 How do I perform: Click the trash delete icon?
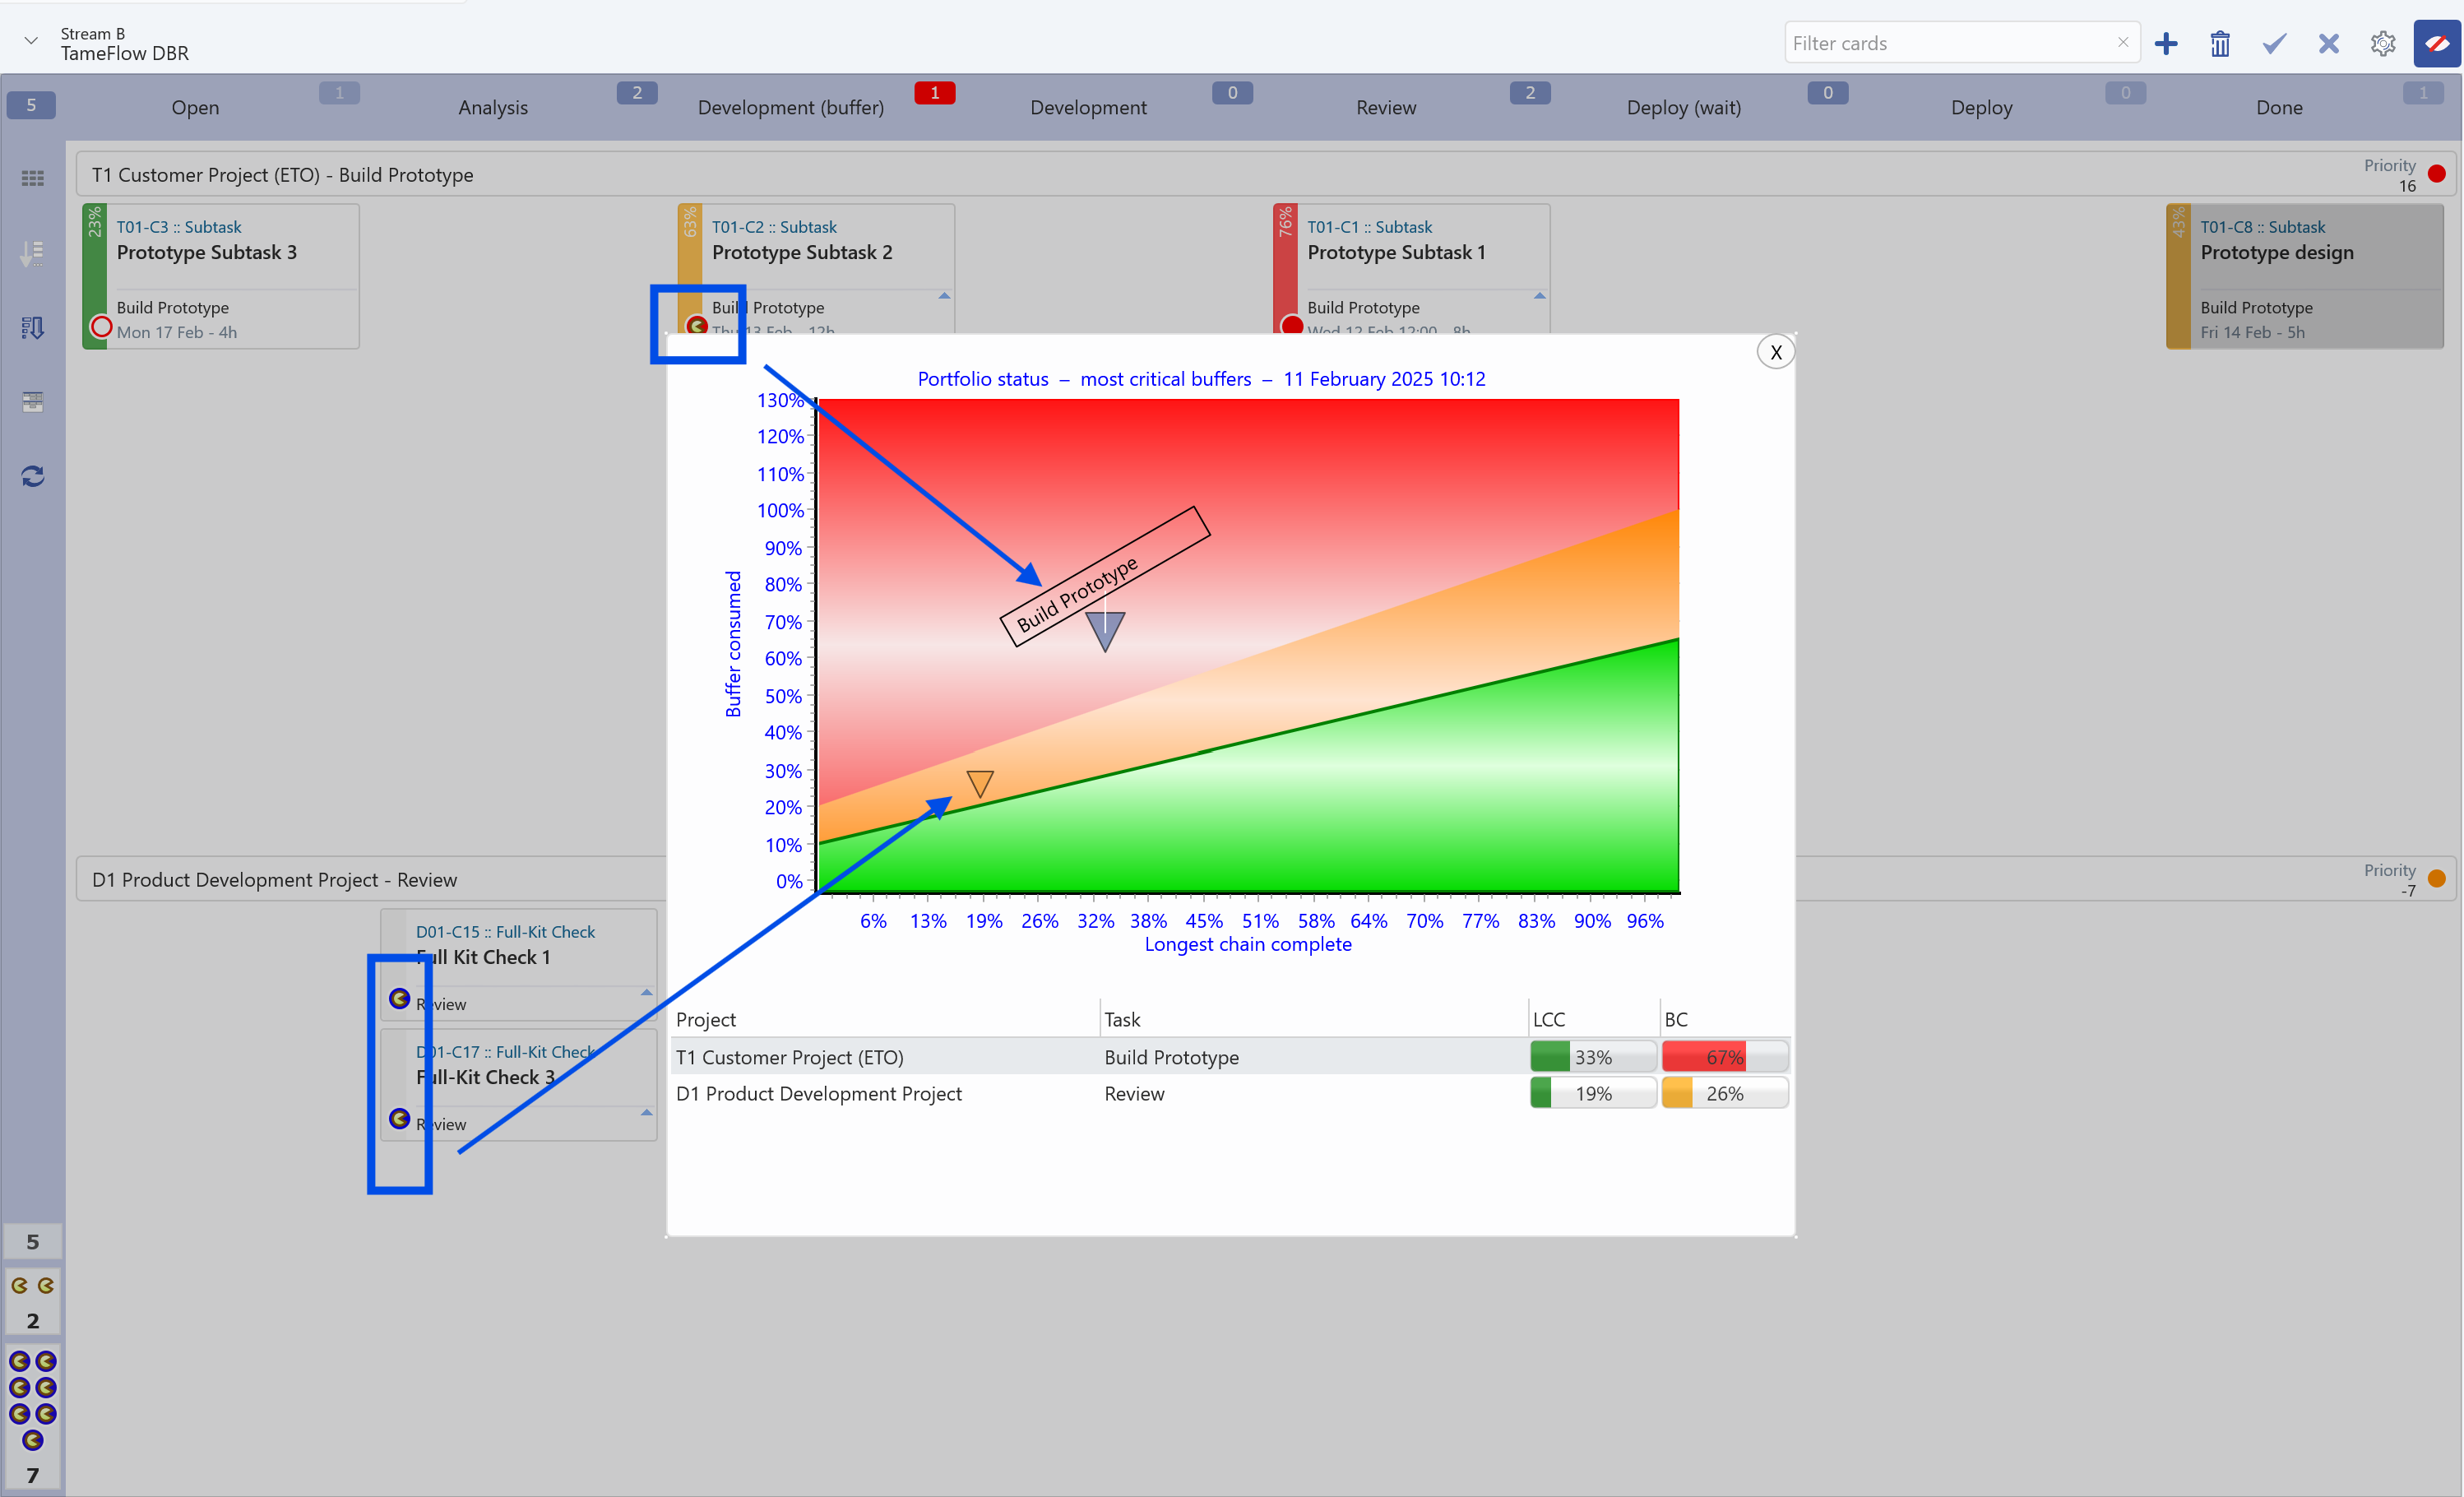pos(2220,44)
